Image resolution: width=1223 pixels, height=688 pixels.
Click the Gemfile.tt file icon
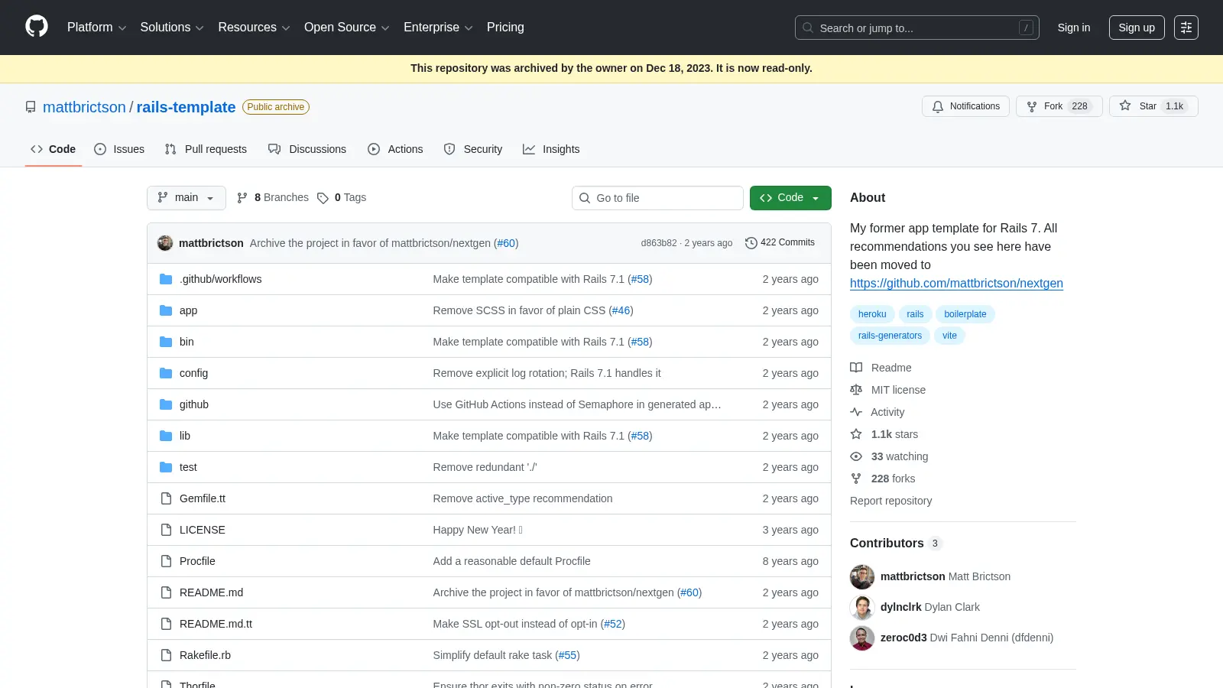coord(166,498)
